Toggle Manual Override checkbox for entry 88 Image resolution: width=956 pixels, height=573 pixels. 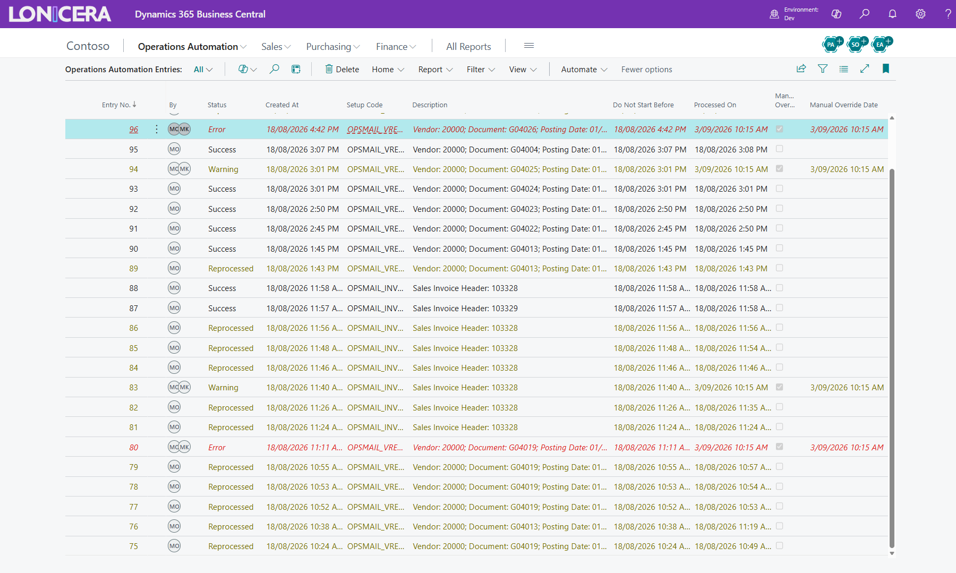click(x=779, y=288)
